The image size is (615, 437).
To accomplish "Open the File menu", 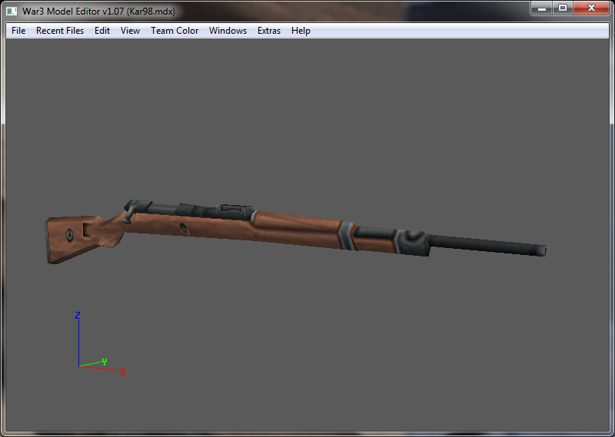I will click(18, 31).
